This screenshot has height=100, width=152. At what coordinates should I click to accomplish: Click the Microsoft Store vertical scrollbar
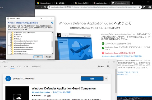(x=116, y=81)
